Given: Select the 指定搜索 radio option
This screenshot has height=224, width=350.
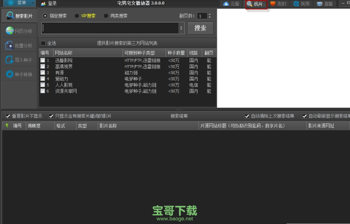Looking at the screenshot, I should point(55,16).
